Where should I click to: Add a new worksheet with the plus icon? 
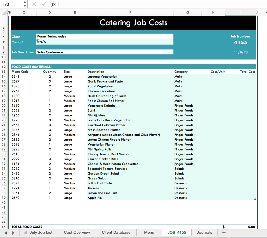[x=224, y=233]
